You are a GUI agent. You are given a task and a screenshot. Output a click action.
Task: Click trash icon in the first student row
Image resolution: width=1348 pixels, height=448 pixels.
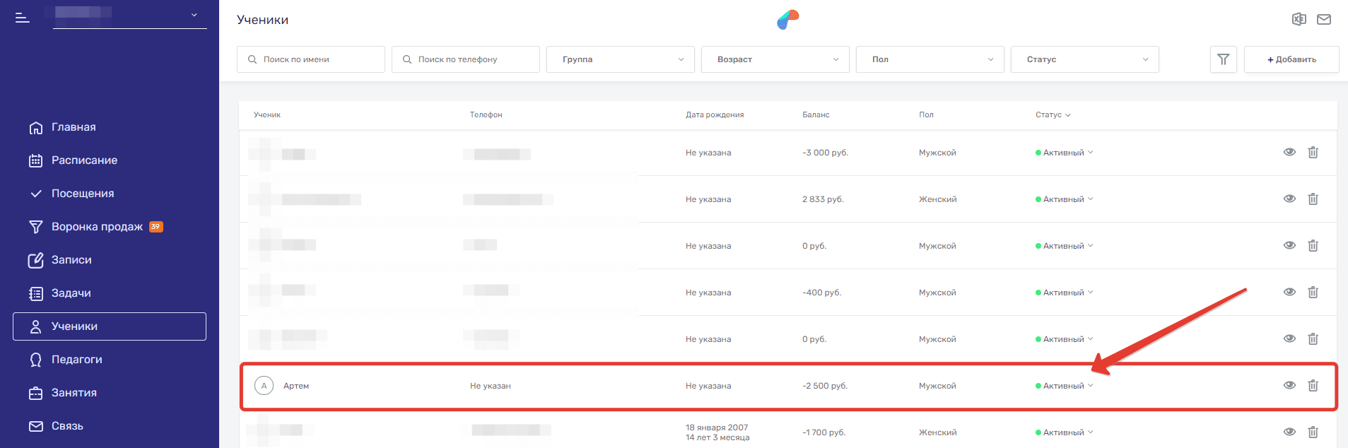coord(1313,152)
